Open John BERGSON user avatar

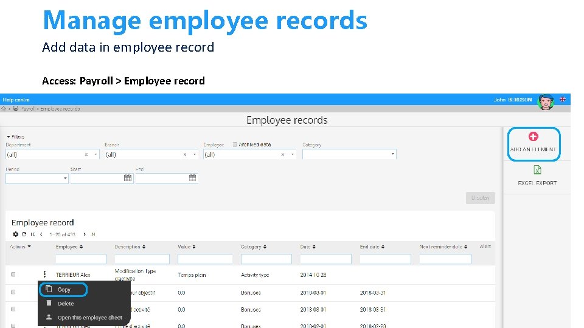pyautogui.click(x=546, y=101)
